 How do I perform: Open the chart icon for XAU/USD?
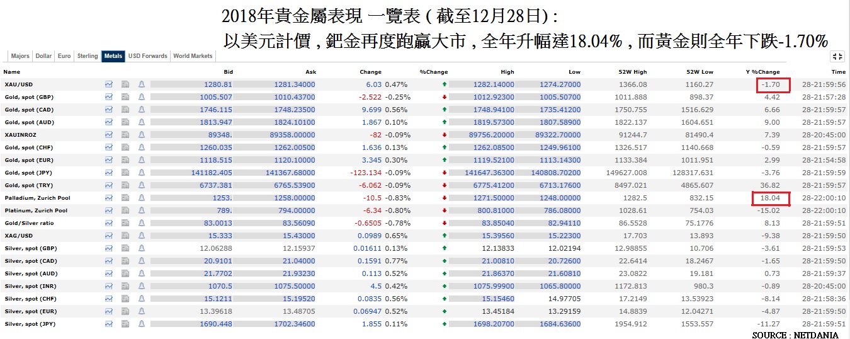point(109,84)
